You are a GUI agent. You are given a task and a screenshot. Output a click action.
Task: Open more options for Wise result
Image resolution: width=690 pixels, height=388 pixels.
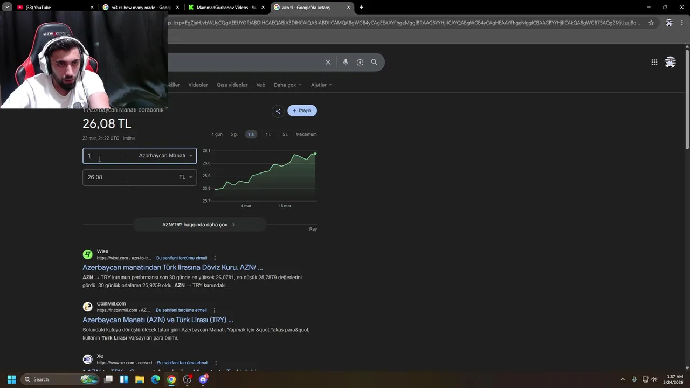click(215, 258)
